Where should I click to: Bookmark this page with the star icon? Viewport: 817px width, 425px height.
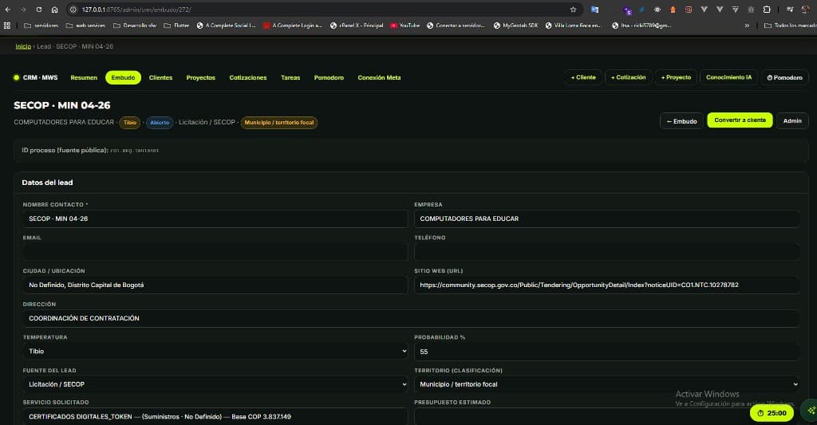coord(573,10)
